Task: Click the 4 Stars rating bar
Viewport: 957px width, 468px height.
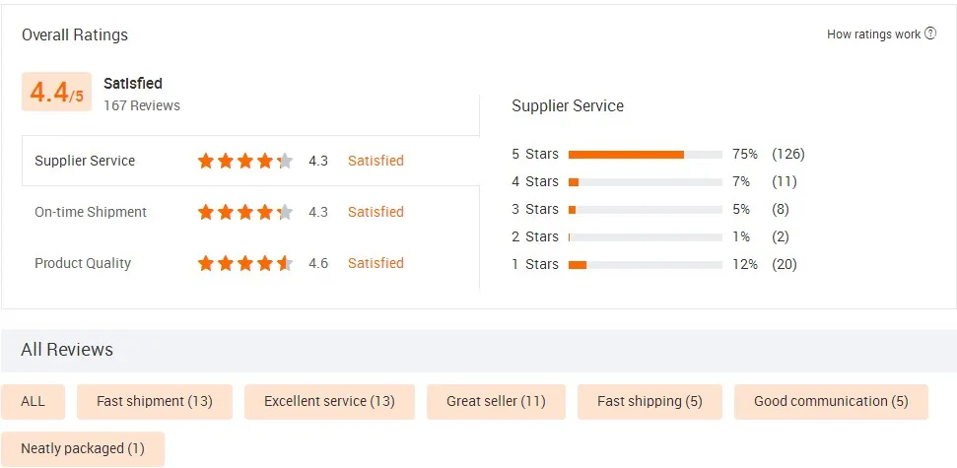Action: [x=645, y=181]
